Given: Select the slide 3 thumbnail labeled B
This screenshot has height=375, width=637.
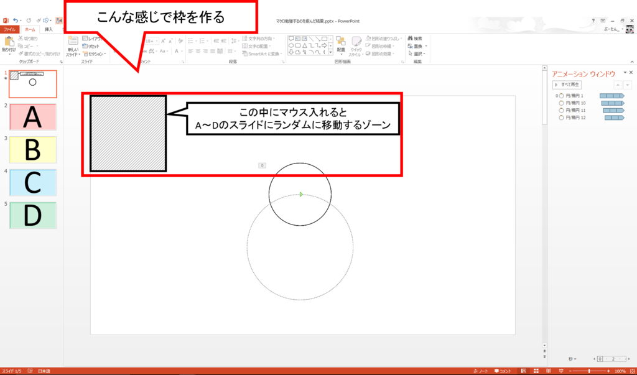Looking at the screenshot, I should point(32,150).
